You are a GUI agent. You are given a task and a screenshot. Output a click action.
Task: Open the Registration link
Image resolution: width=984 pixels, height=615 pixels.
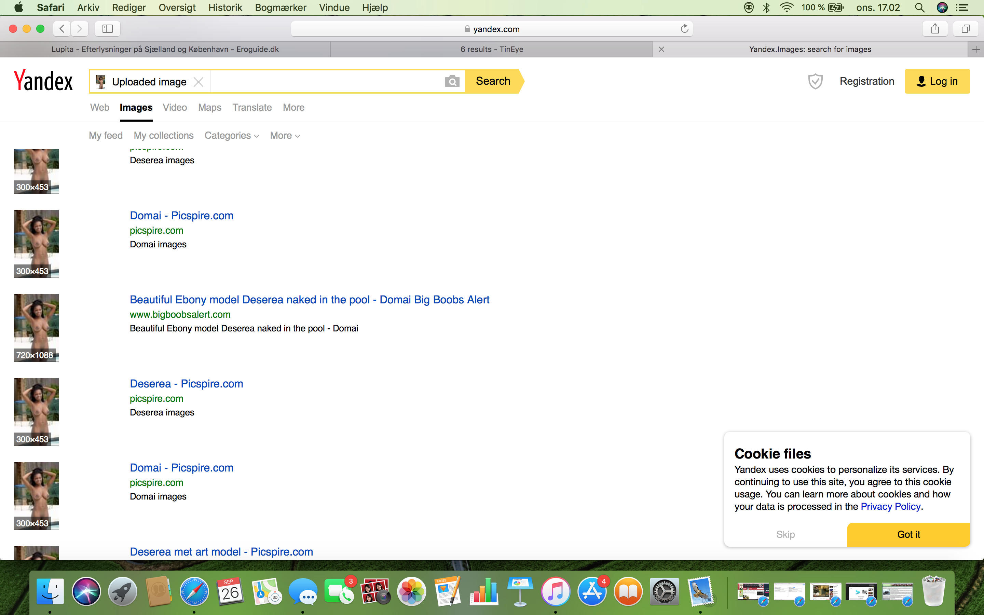867,81
